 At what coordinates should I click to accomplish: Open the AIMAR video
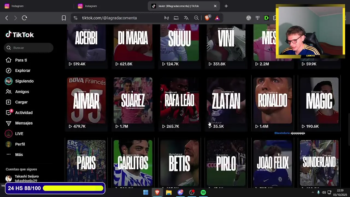pos(86,100)
